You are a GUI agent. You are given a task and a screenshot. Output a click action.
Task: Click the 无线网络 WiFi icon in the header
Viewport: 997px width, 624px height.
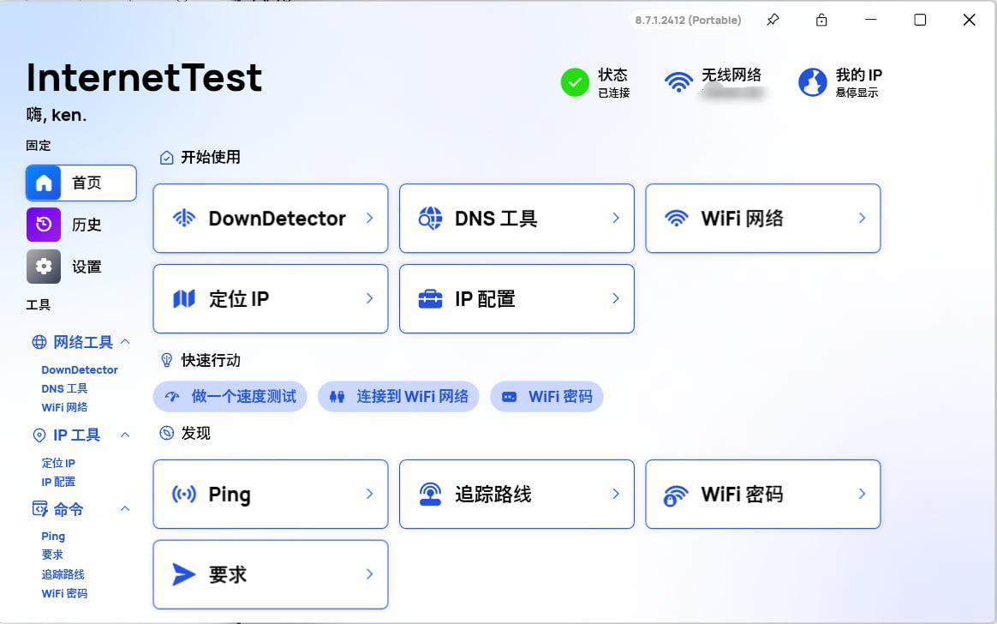point(679,82)
